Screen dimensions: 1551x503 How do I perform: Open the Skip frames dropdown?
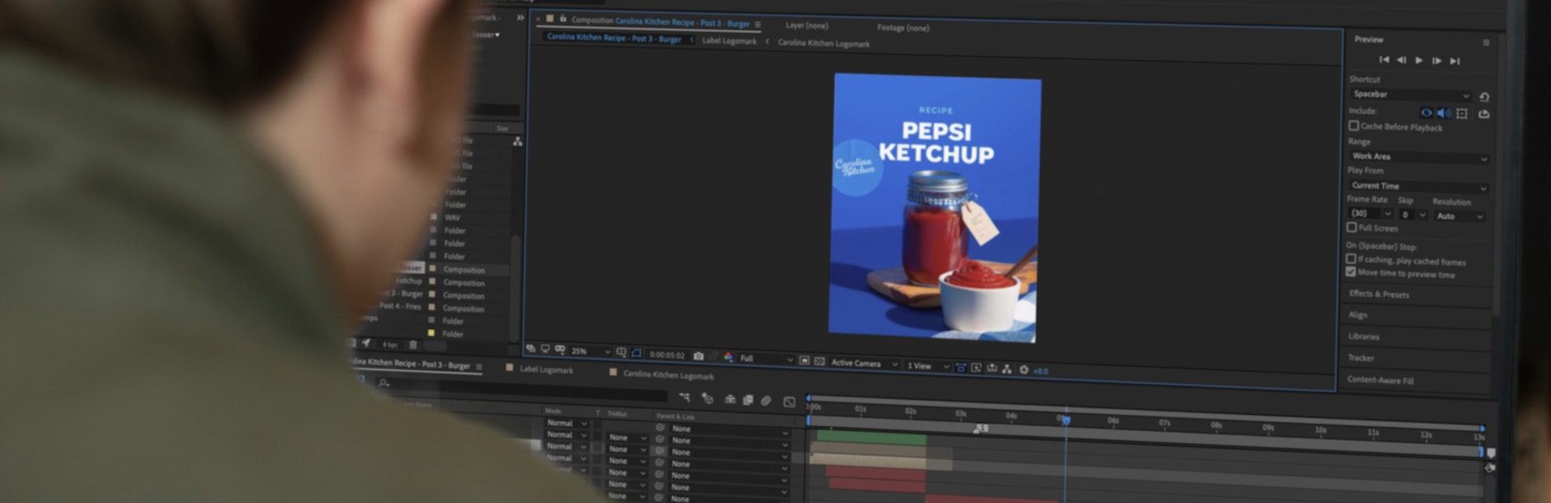1413,214
